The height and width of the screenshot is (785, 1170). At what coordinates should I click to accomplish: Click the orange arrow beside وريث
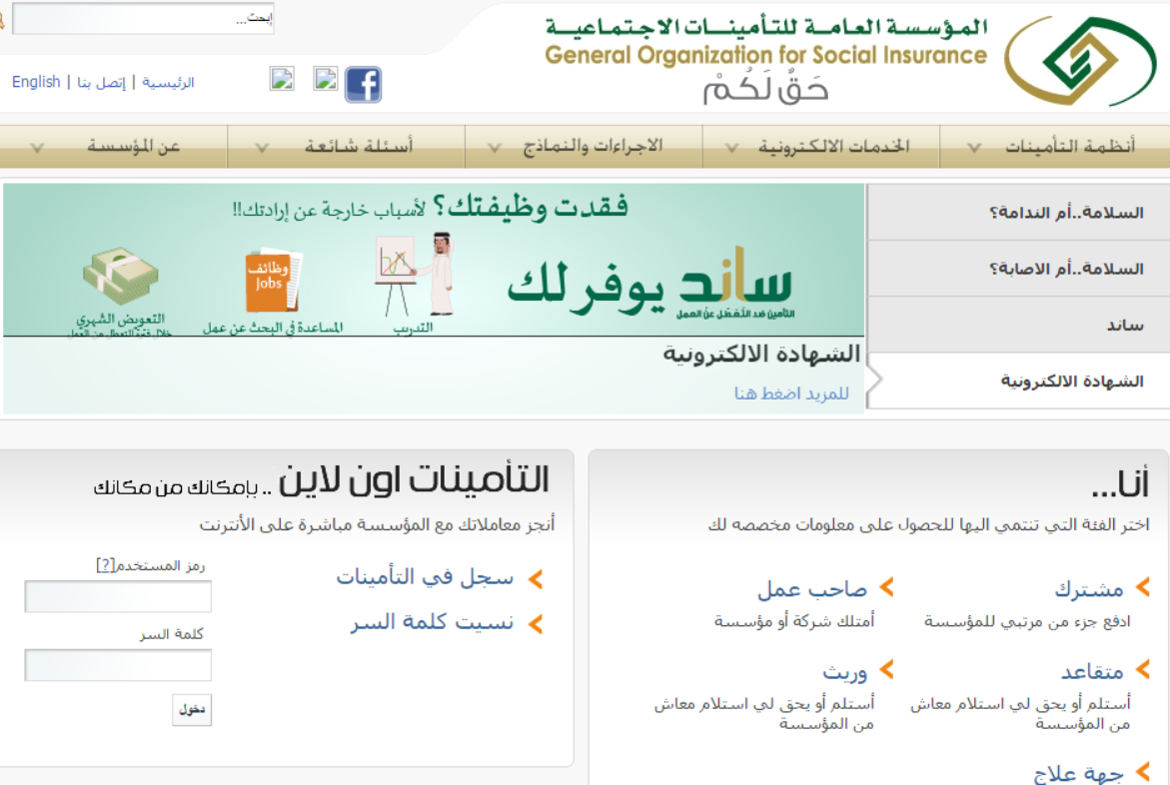click(886, 670)
